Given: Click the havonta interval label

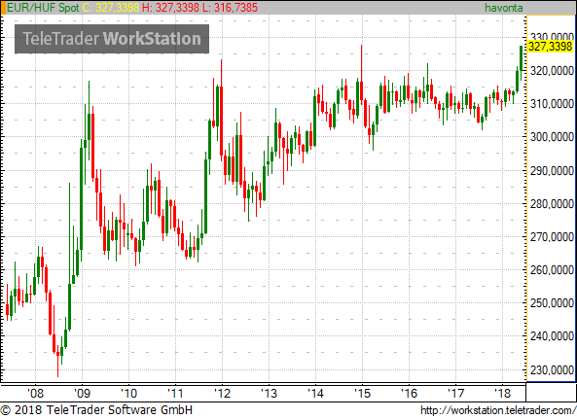Looking at the screenshot, I should pyautogui.click(x=503, y=8).
